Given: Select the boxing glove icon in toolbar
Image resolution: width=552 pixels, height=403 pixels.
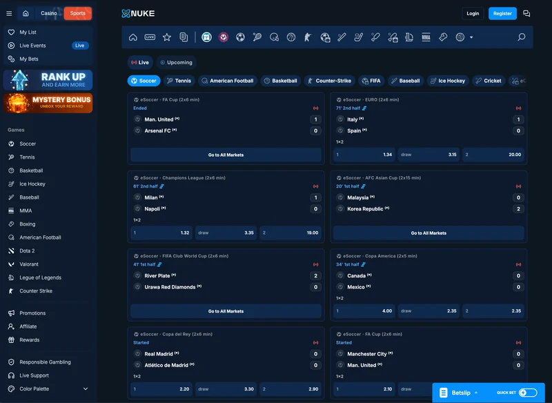Looking at the screenshot, I should 443,37.
